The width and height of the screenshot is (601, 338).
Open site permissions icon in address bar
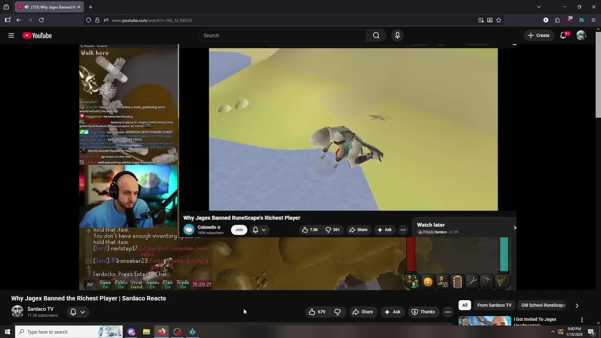[x=106, y=20]
